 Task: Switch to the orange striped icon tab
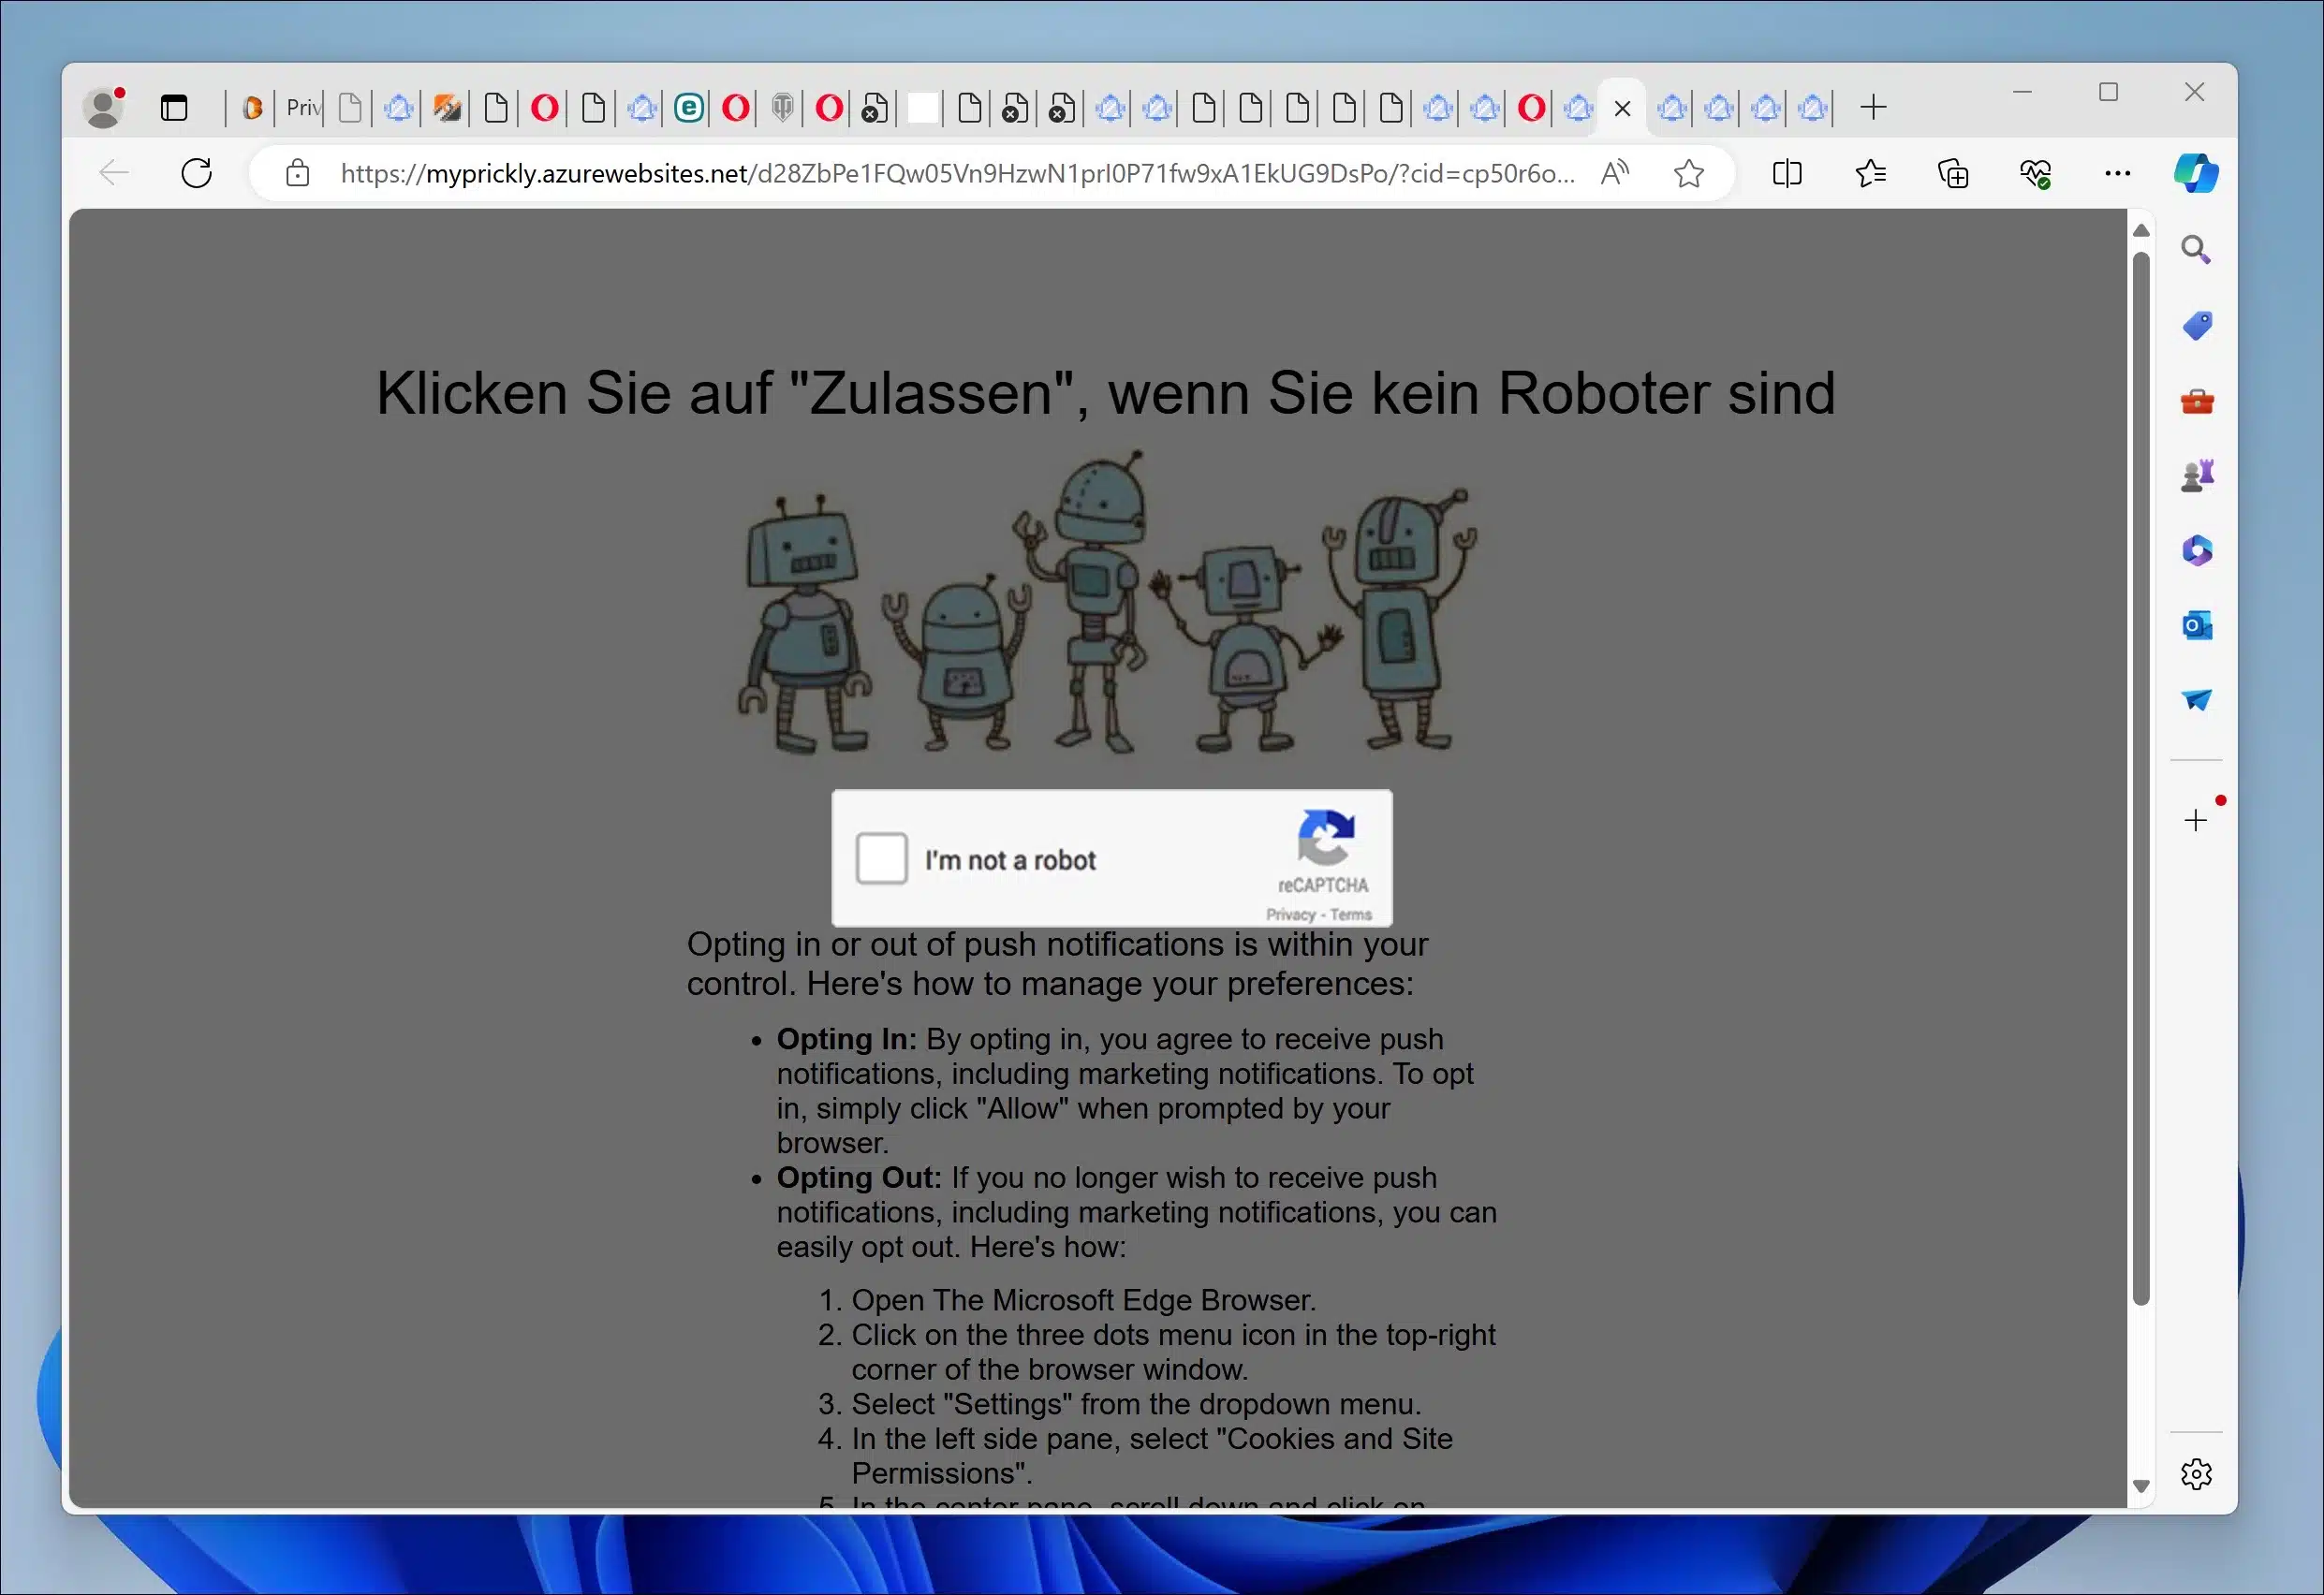coord(447,107)
